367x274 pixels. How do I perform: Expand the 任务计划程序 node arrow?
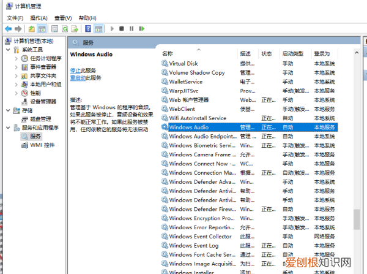[x=16, y=58]
